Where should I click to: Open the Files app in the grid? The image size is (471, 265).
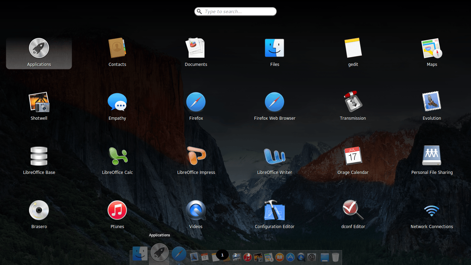tap(274, 53)
